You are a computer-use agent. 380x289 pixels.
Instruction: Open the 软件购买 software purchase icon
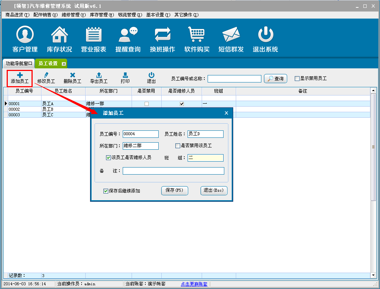tap(197, 39)
